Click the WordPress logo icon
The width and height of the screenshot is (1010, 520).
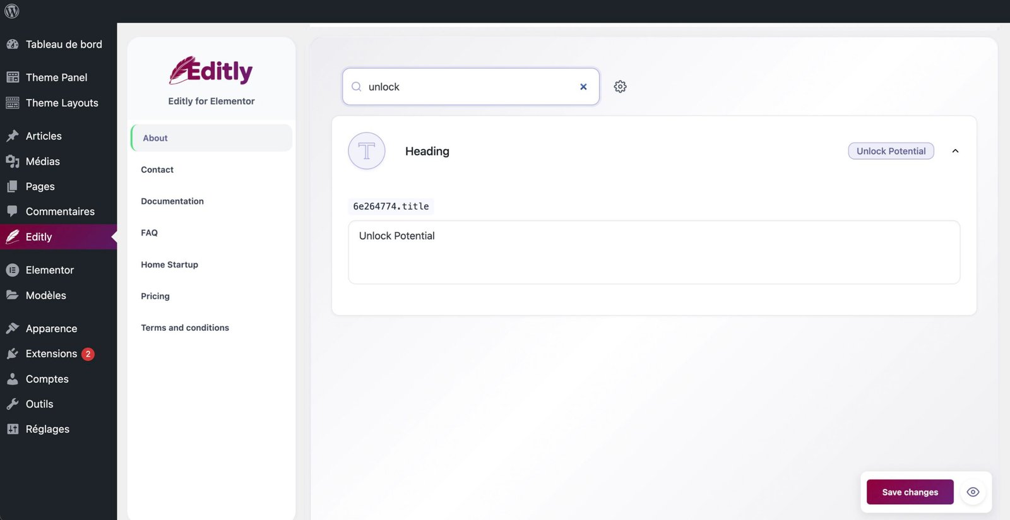[12, 11]
